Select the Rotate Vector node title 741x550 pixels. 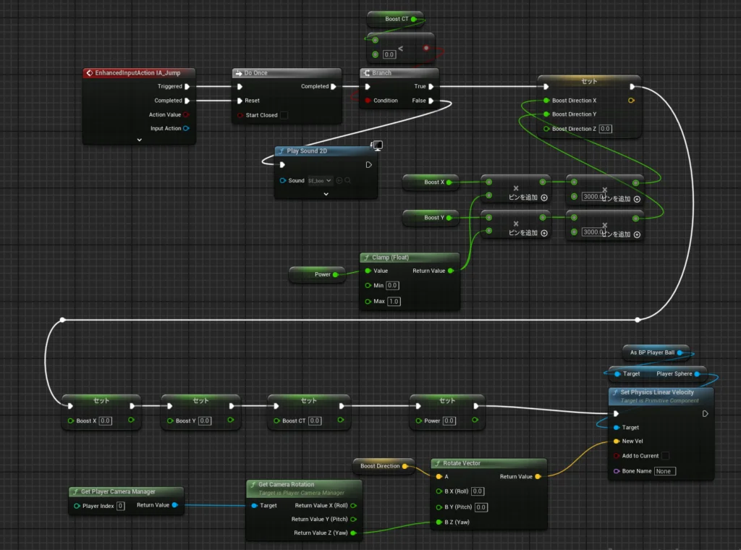(465, 463)
